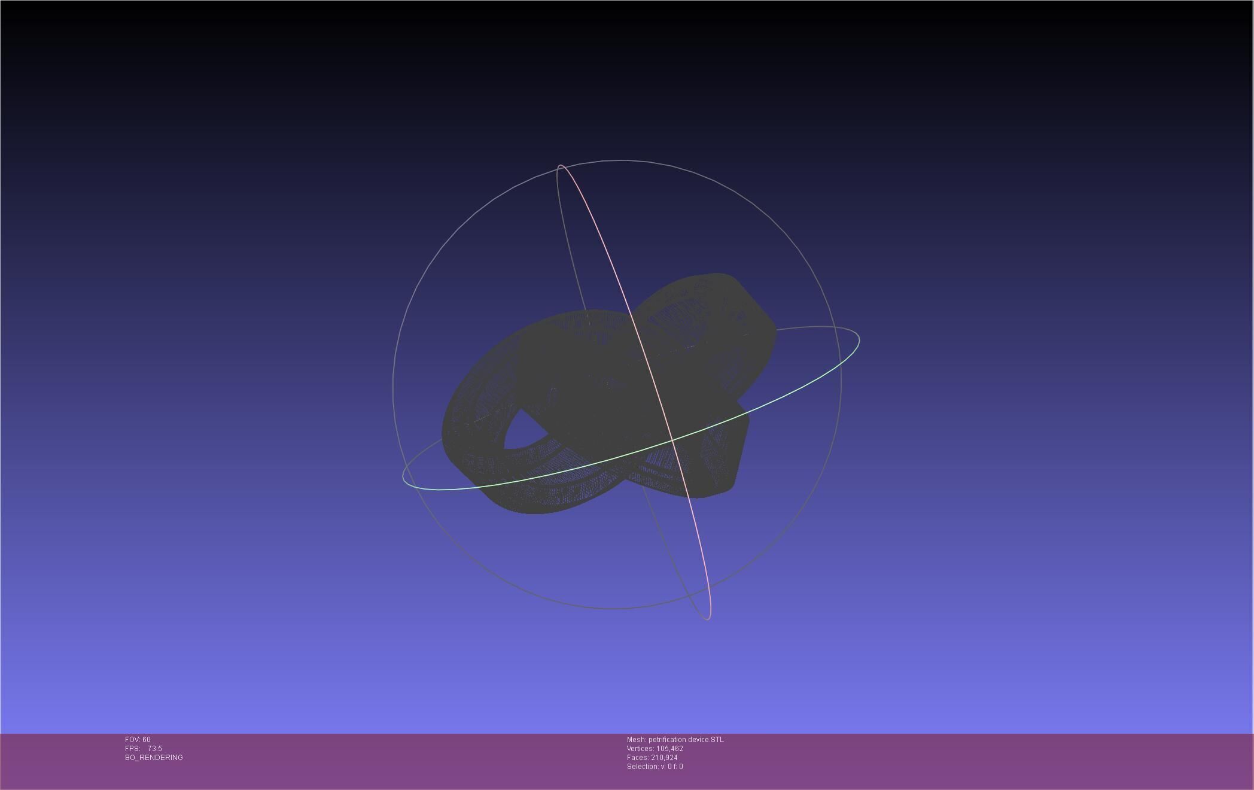The width and height of the screenshot is (1254, 790).
Task: Click the top end of the pink ring
Action: [x=561, y=166]
